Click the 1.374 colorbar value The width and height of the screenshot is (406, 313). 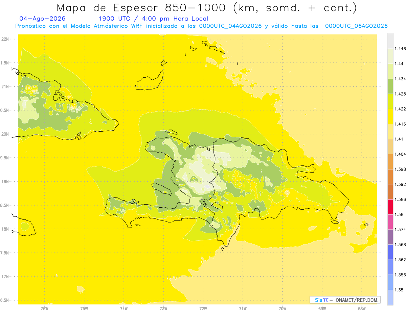400,230
